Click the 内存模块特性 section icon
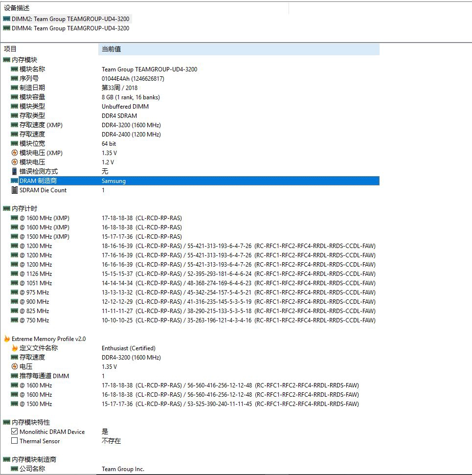 point(6,422)
